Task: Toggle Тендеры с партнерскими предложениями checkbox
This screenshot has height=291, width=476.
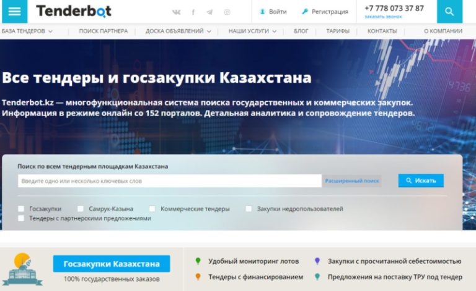Action: (x=21, y=218)
